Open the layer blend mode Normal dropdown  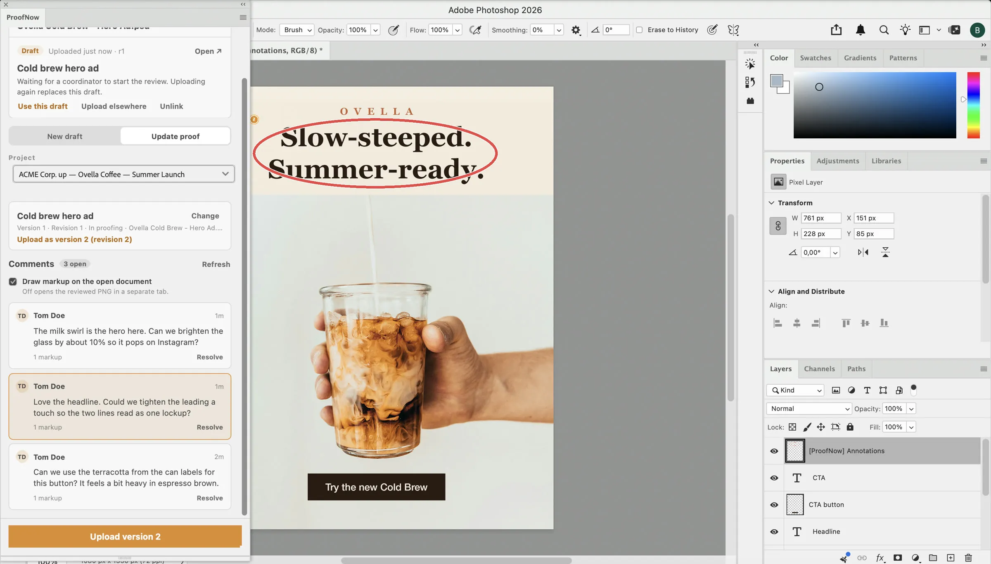[x=808, y=409]
